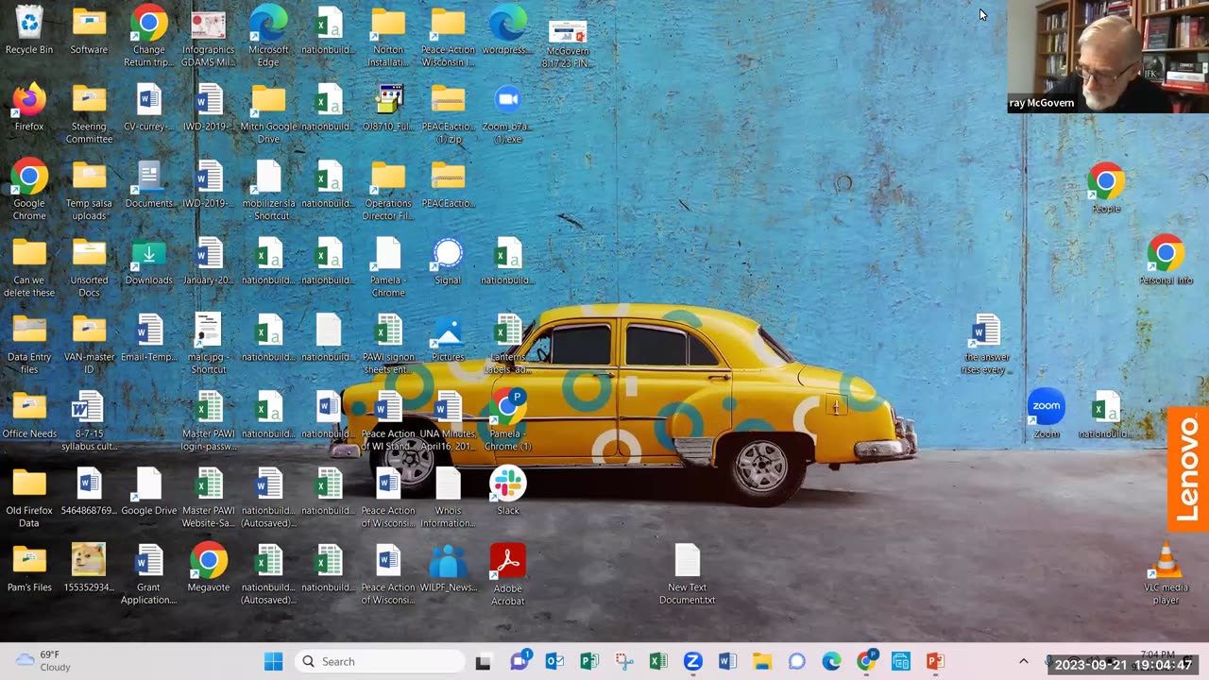Open the Google Drive shortcut file
The height and width of the screenshot is (680, 1209).
[148, 491]
